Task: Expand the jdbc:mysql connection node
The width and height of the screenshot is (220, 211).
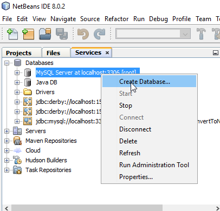Action: pyautogui.click(x=17, y=121)
